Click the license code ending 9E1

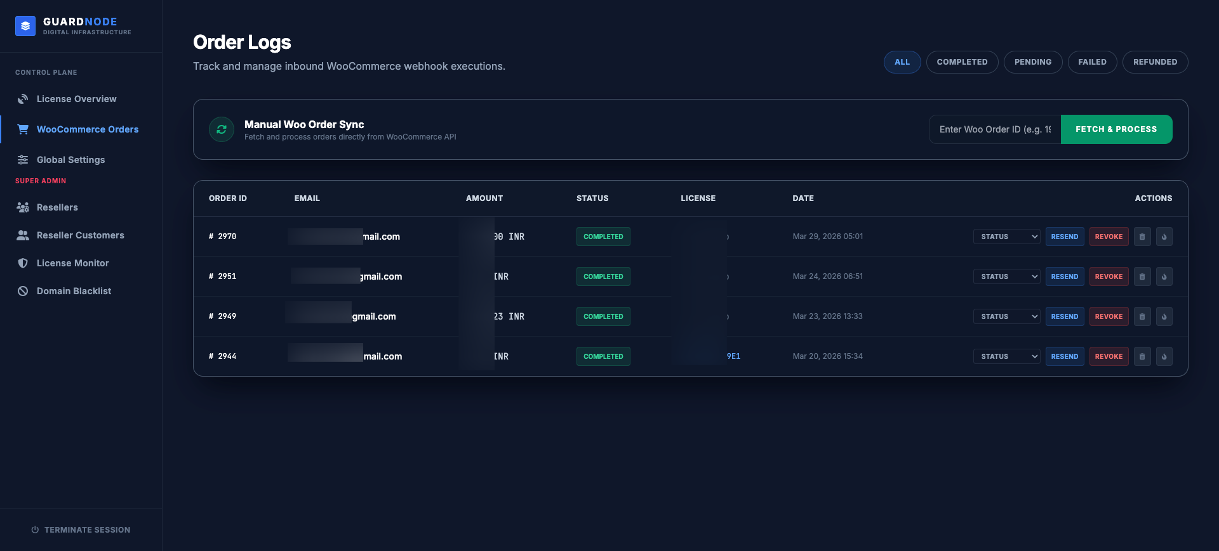coord(733,356)
